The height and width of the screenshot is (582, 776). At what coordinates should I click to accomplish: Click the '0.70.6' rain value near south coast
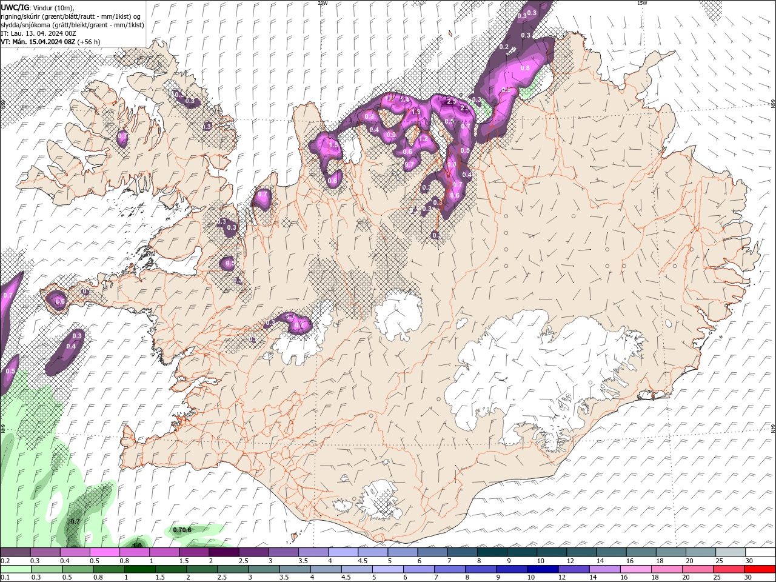coord(182,530)
